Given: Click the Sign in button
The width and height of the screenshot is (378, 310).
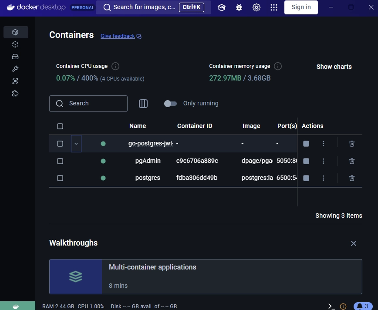Looking at the screenshot, I should (x=301, y=7).
